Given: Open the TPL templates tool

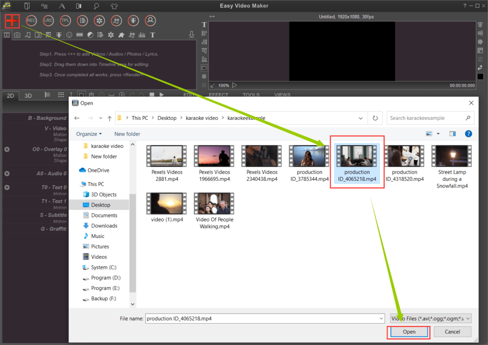Looking at the screenshot, I should click(65, 20).
